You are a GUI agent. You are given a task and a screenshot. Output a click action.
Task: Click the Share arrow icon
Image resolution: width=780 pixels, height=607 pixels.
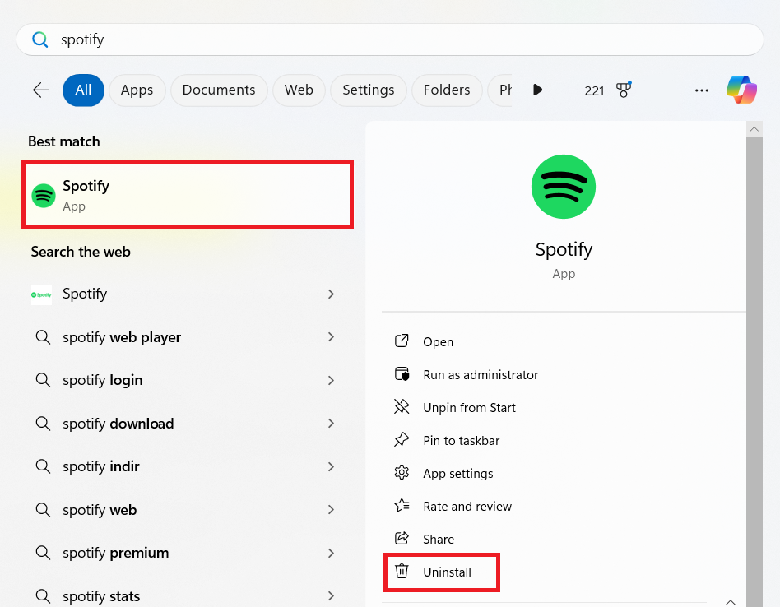(x=402, y=539)
